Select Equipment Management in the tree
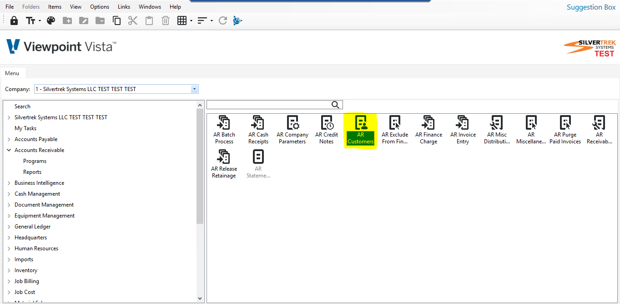620x304 pixels. click(x=45, y=216)
